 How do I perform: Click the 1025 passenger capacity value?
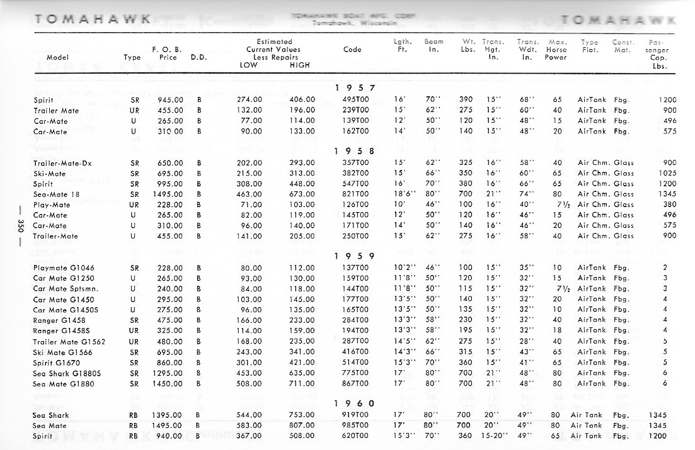(667, 174)
